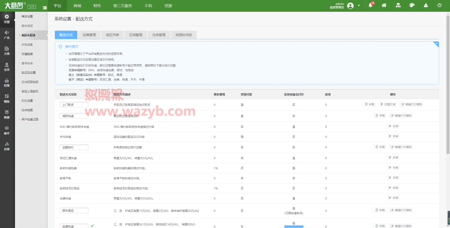
Task: Select the 手机 top menu item
Action: pyautogui.click(x=149, y=6)
